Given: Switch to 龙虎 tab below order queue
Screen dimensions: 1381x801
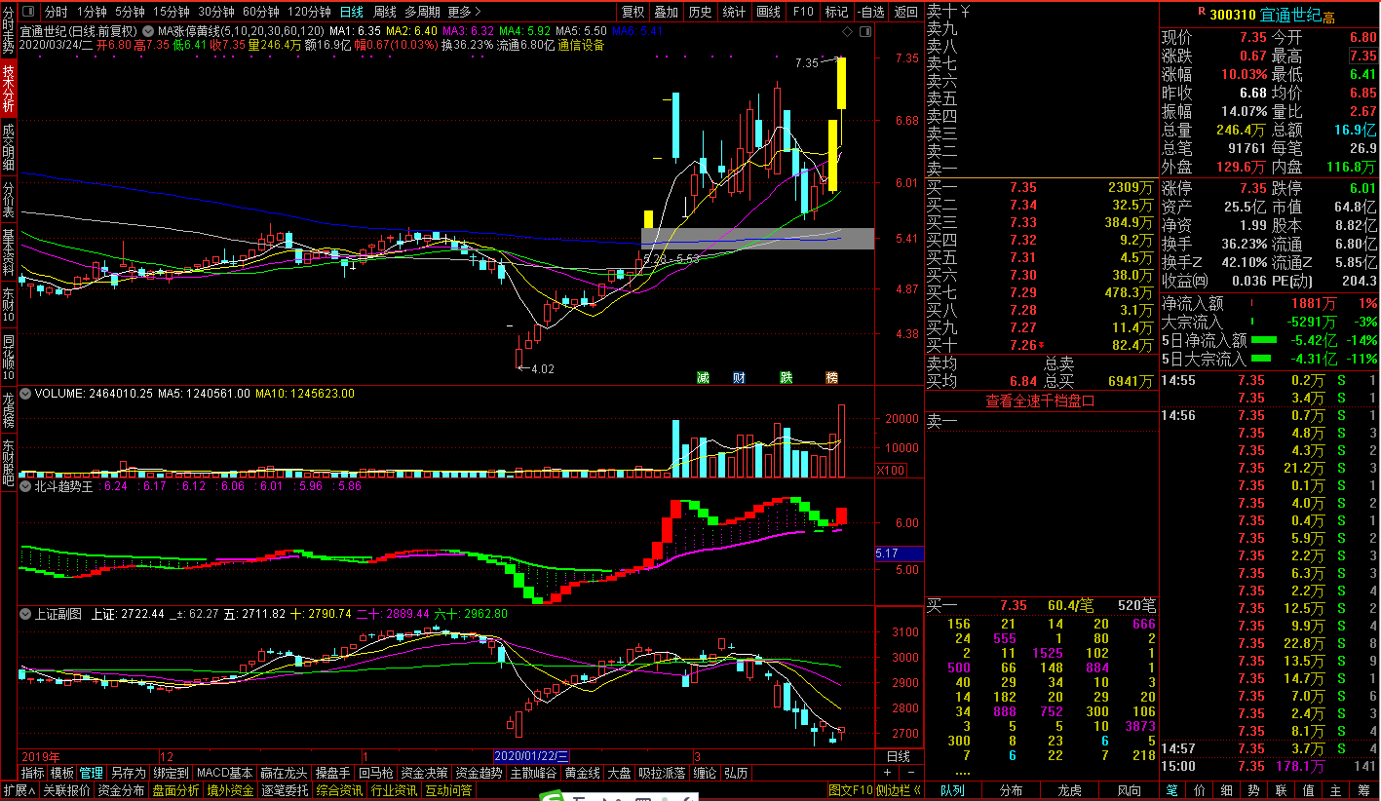Looking at the screenshot, I should [1070, 790].
